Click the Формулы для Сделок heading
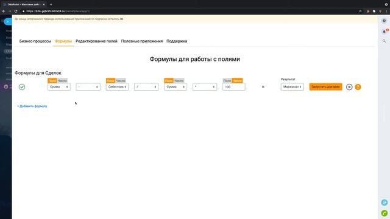The width and height of the screenshot is (390, 219). (x=38, y=73)
